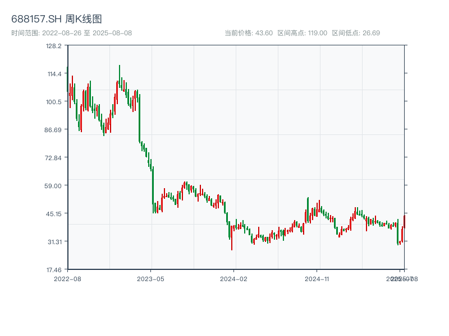
Task: Click the 2024-11 x-axis date label
Action: [x=317, y=278]
